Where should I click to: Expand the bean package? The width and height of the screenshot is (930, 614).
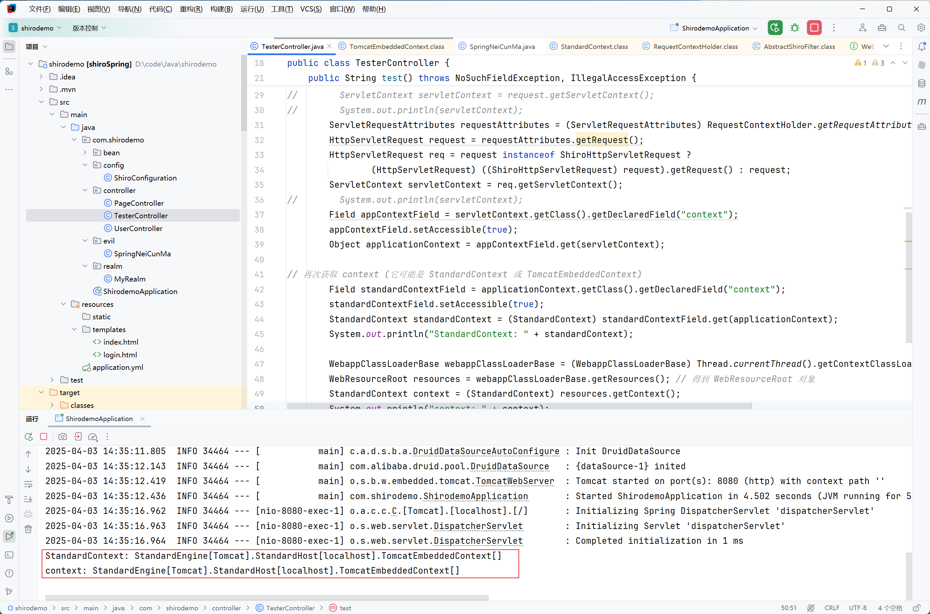click(85, 152)
